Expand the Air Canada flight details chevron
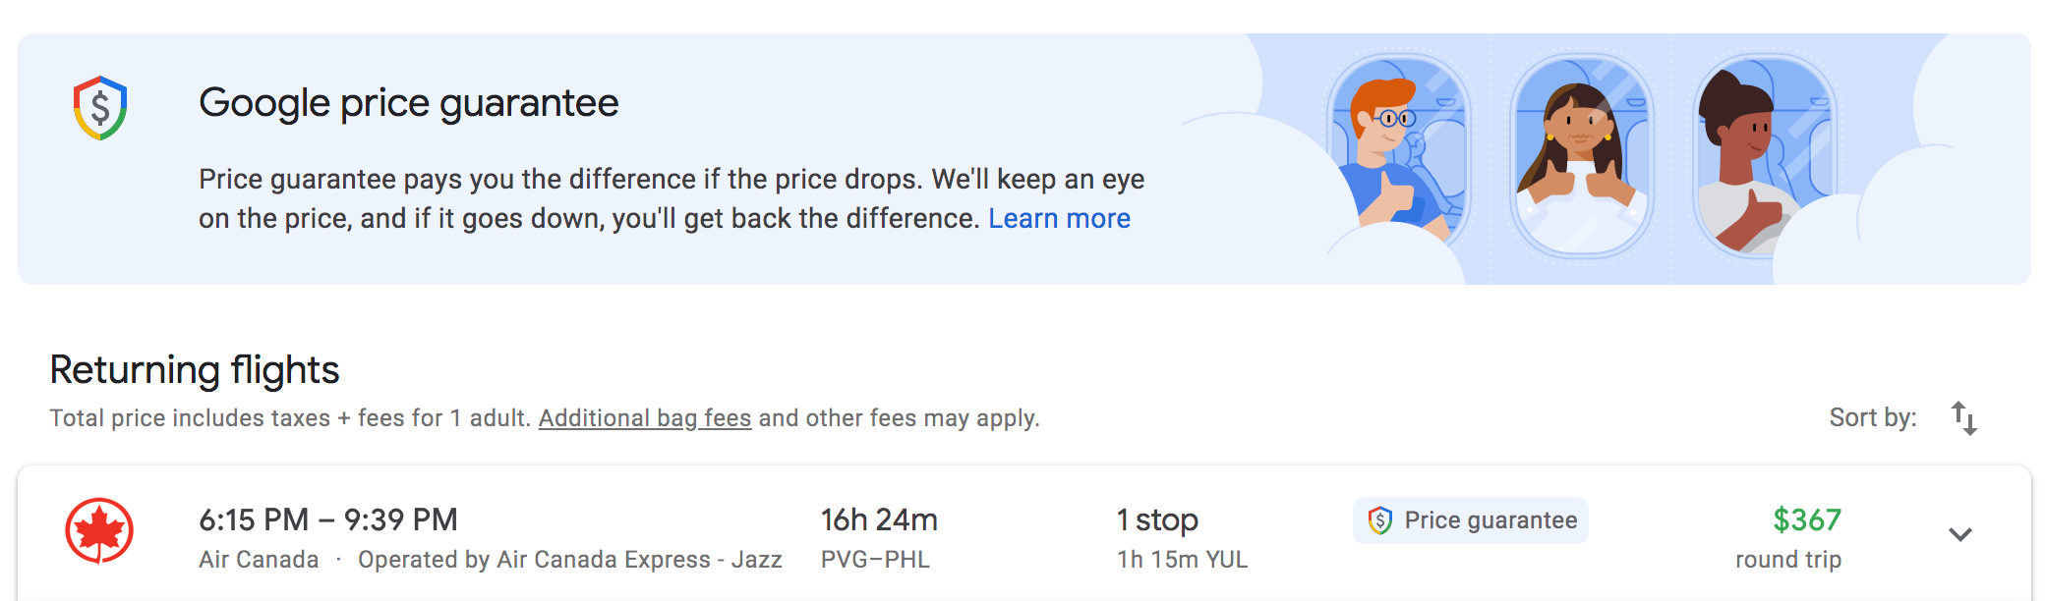Screen dimensions: 2045x601 point(1960,535)
